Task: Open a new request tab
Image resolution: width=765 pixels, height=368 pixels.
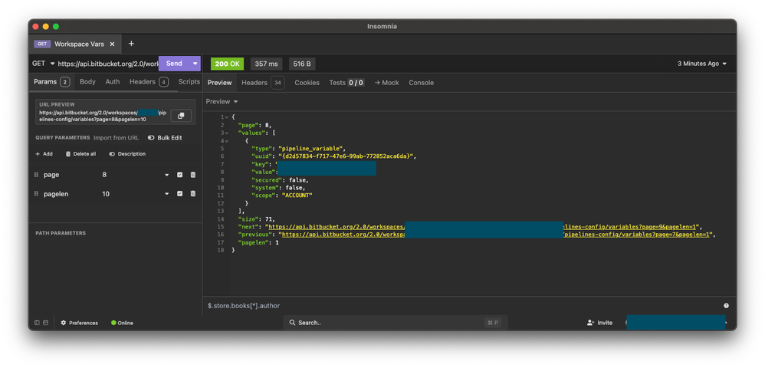Action: coord(131,44)
